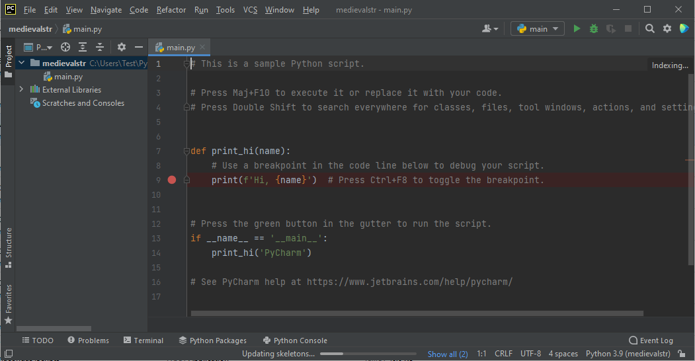Click the Updating skeletons progress bar

(x=368, y=354)
